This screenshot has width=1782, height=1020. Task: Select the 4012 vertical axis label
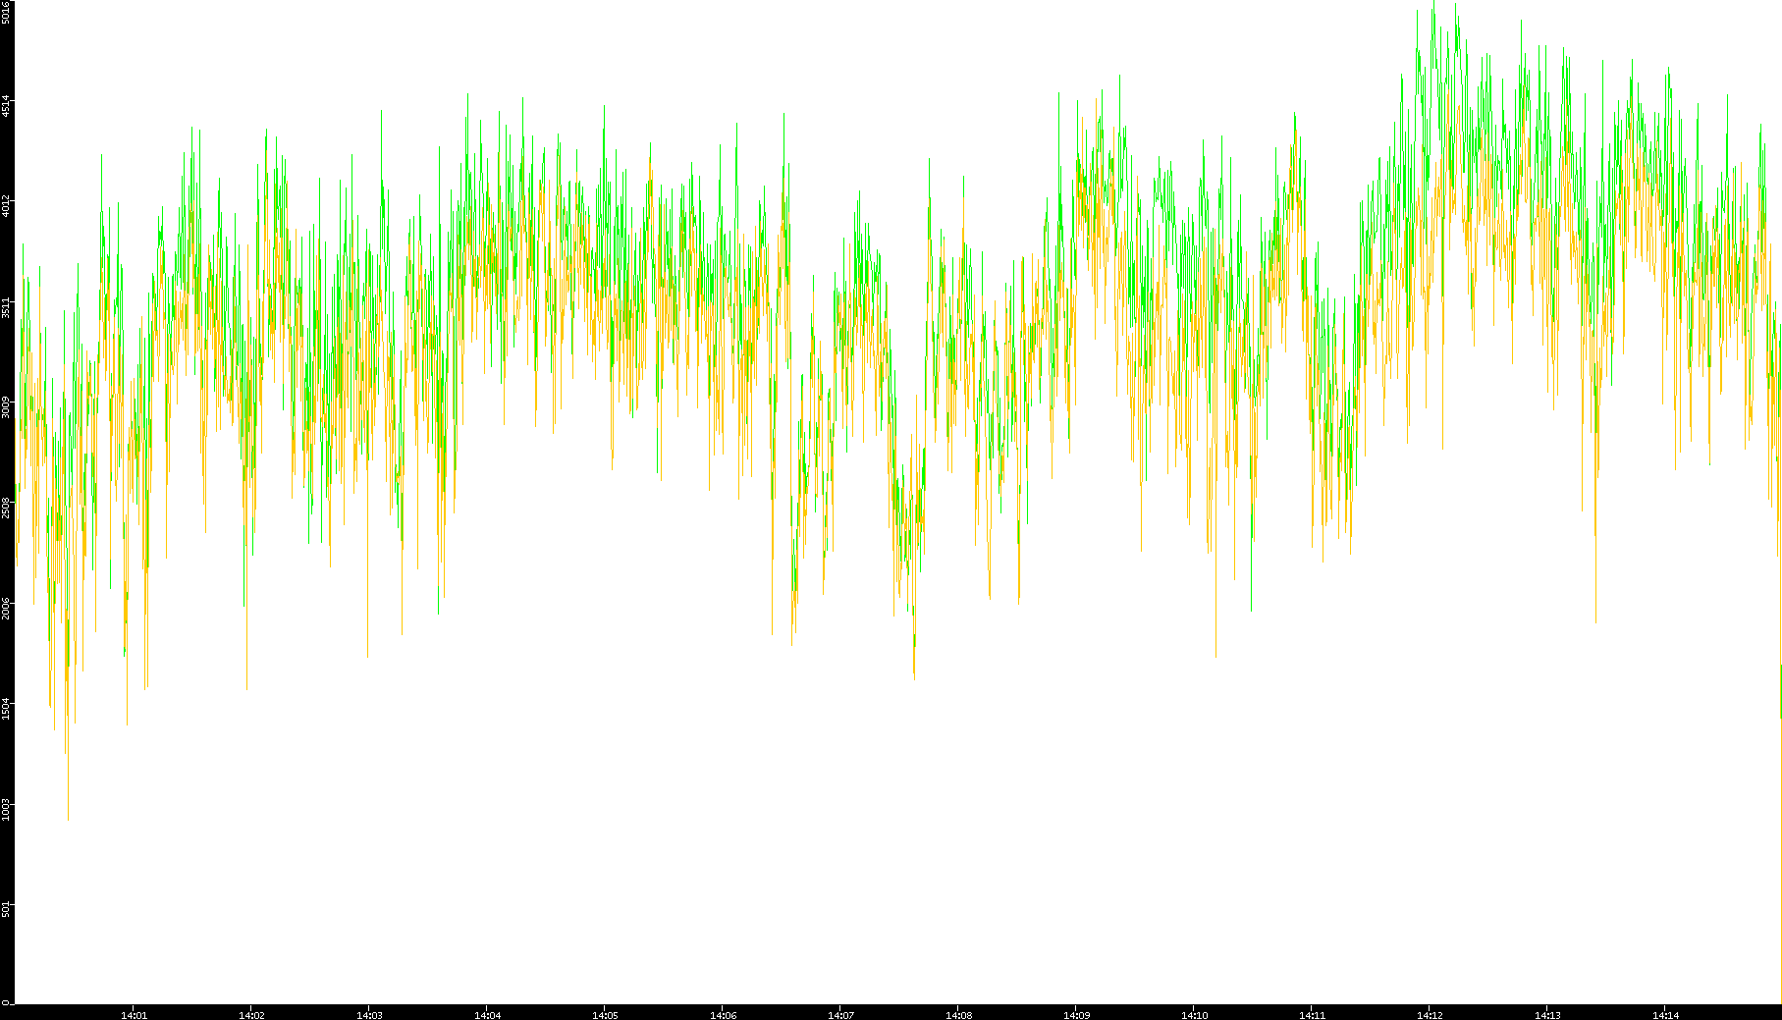7,206
